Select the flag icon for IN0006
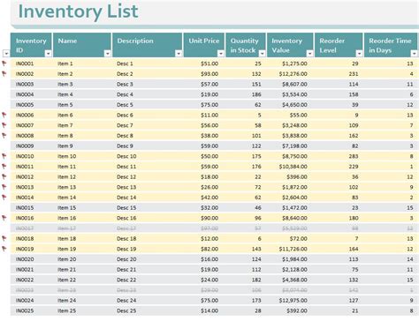Viewport: 419px width, 321px height. tap(4, 115)
